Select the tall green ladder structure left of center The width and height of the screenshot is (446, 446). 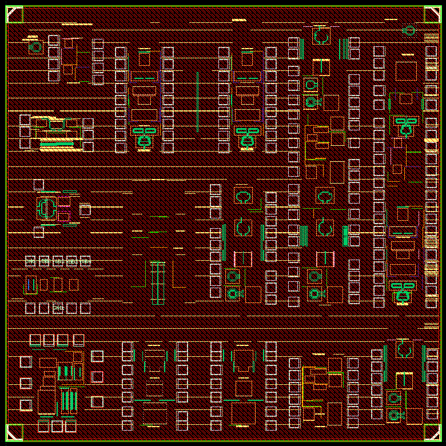(x=158, y=283)
